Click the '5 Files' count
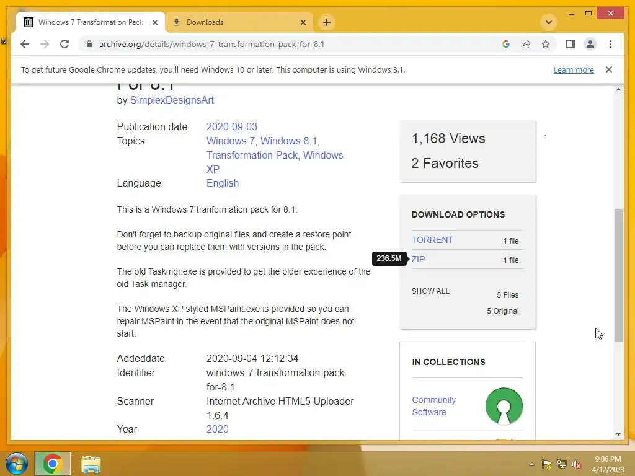 (x=507, y=294)
